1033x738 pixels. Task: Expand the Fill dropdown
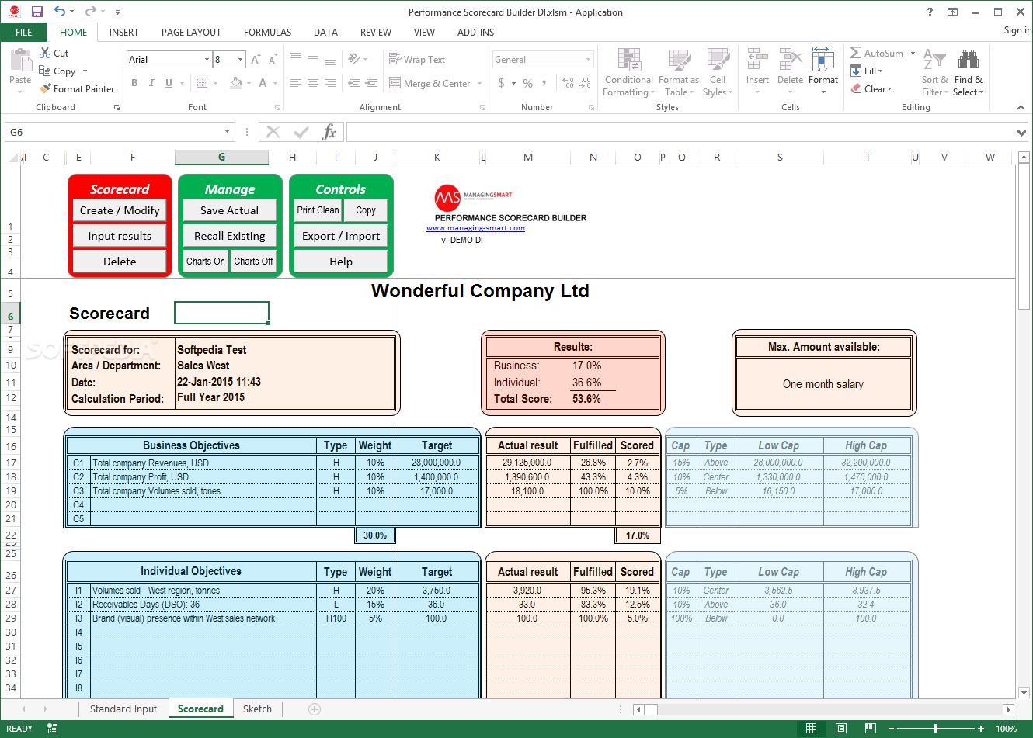[880, 71]
